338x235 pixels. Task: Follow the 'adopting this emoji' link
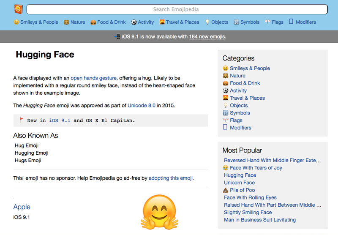pos(171,178)
